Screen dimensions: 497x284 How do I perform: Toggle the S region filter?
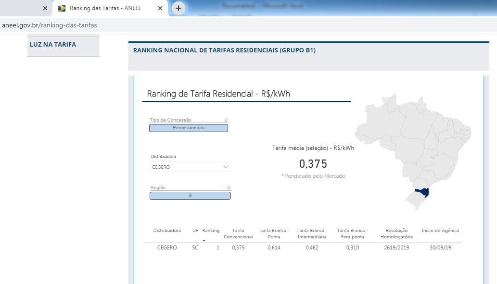click(x=190, y=196)
